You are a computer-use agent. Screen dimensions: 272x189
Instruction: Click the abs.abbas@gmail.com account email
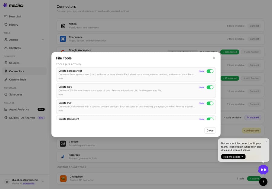tap(25, 180)
